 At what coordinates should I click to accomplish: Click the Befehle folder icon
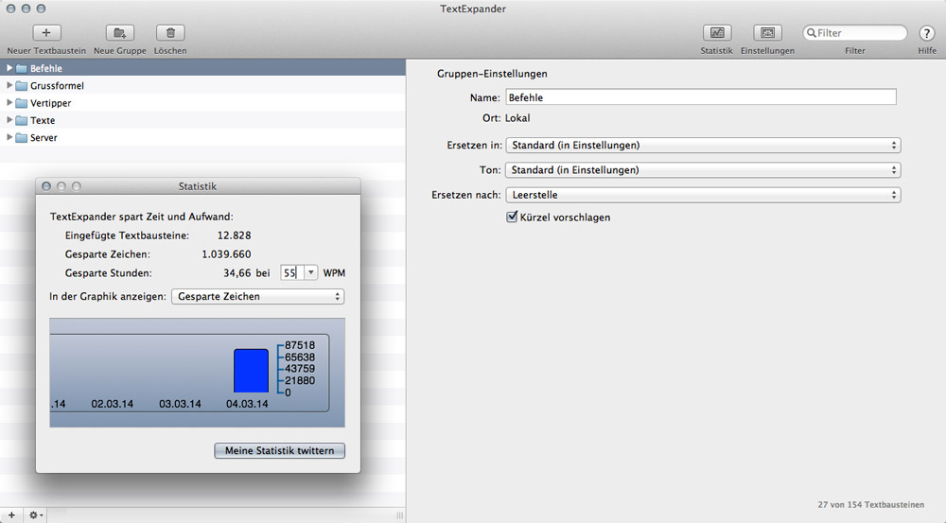[21, 68]
